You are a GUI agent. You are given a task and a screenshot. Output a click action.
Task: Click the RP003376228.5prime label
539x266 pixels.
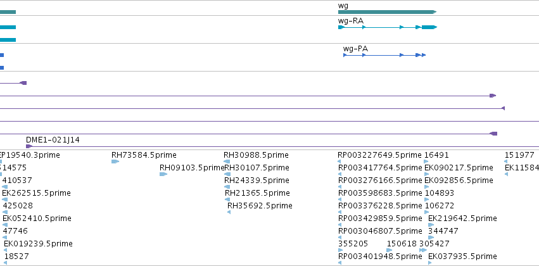pyautogui.click(x=380, y=206)
